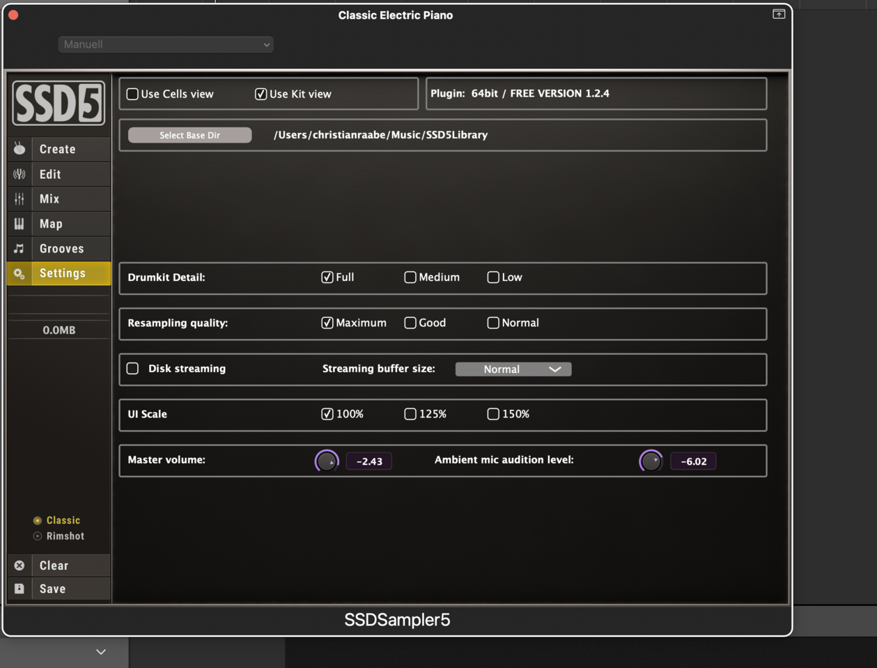Set UI Scale to 100%
Screen dimensions: 877x668
[327, 414]
